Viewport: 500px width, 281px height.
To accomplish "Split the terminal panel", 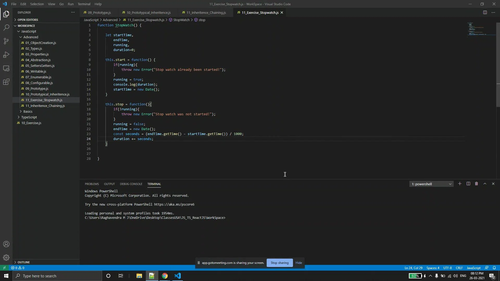I will point(468,184).
